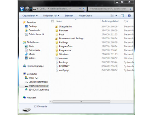
Task: Open Zuletzt besucht in favorites
Action: coord(36,34)
